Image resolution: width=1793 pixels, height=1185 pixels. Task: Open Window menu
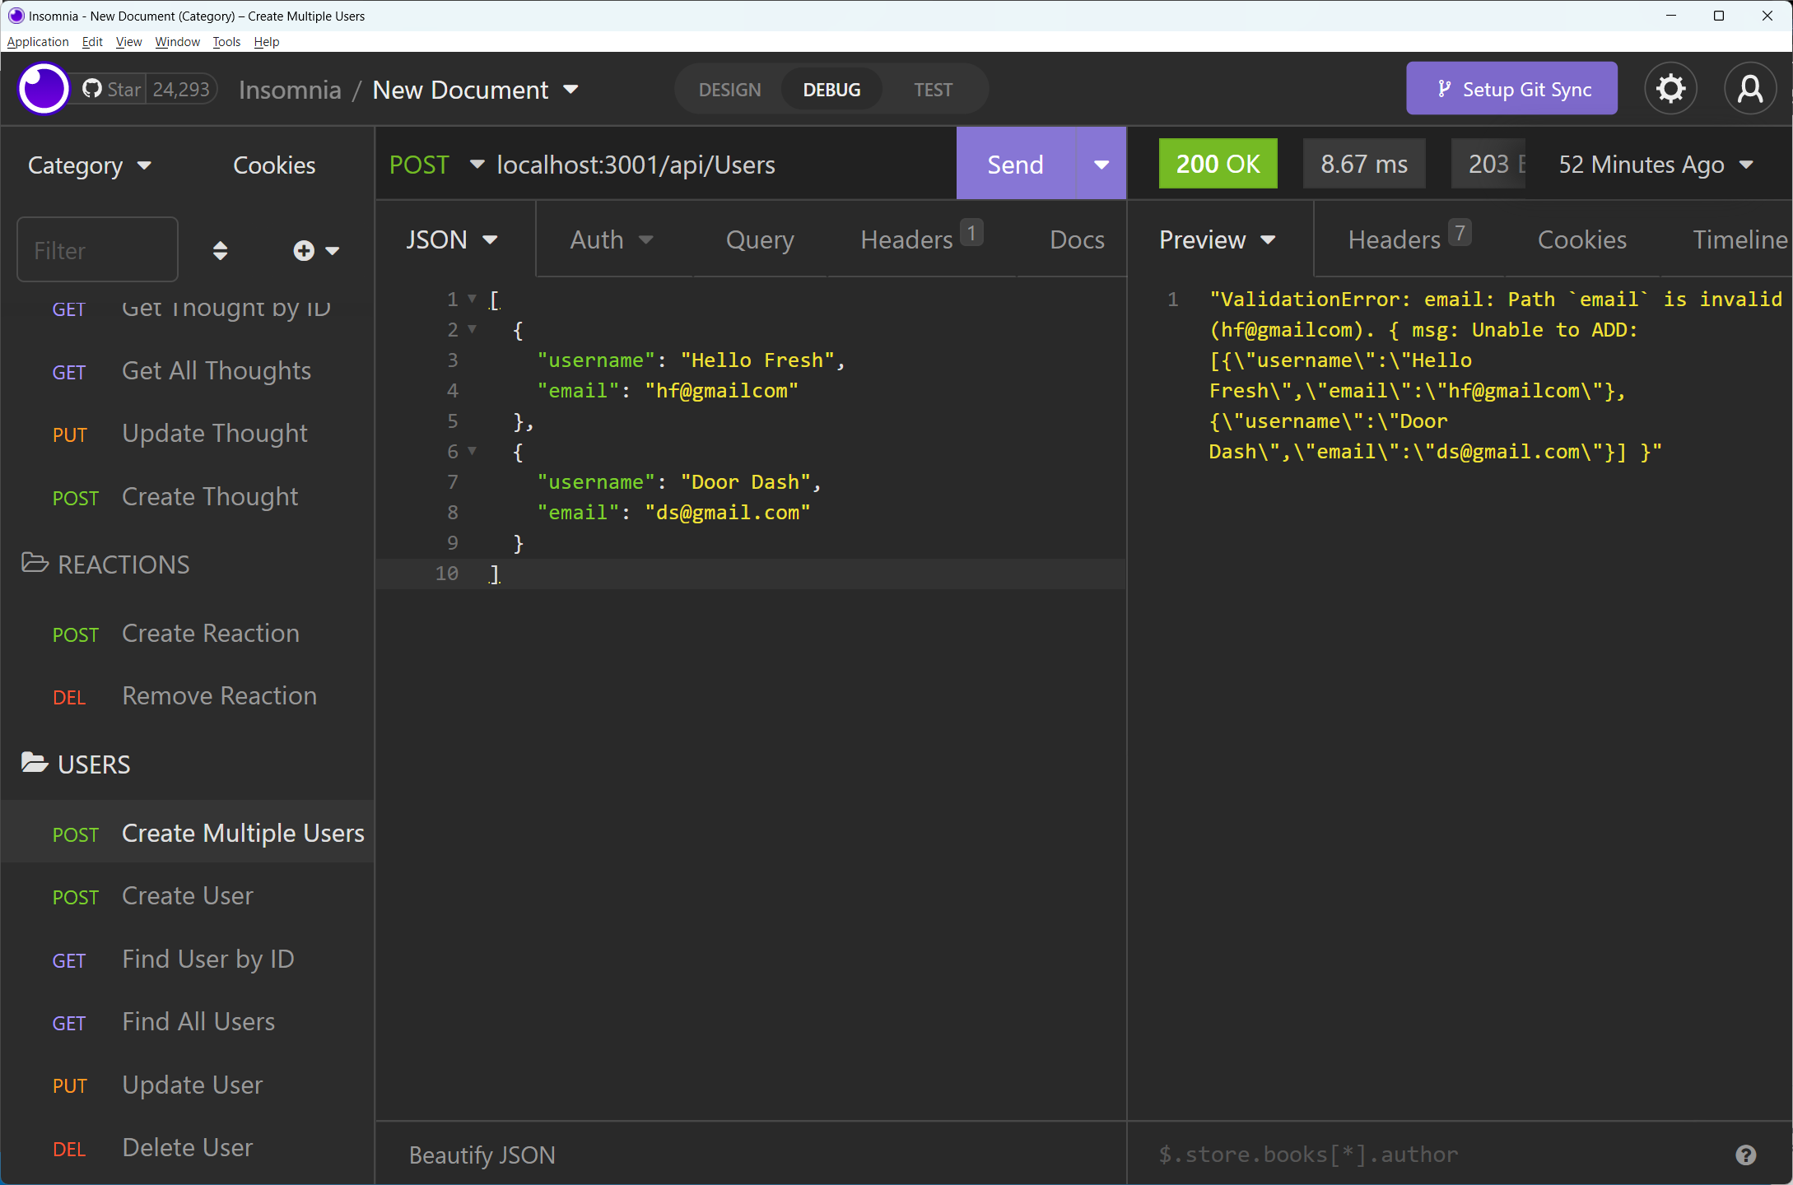coord(177,42)
